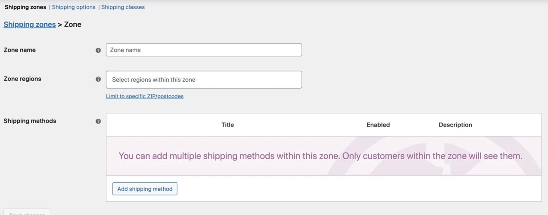Click Limit to specific ZIP/postcodes link
This screenshot has height=215, width=548.
(x=145, y=96)
